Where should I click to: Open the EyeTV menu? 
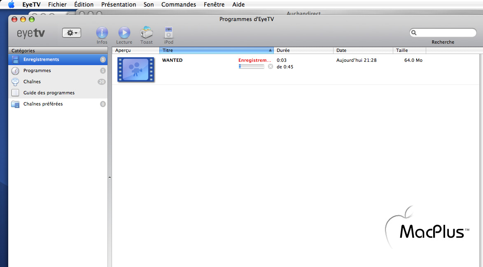pyautogui.click(x=31, y=4)
